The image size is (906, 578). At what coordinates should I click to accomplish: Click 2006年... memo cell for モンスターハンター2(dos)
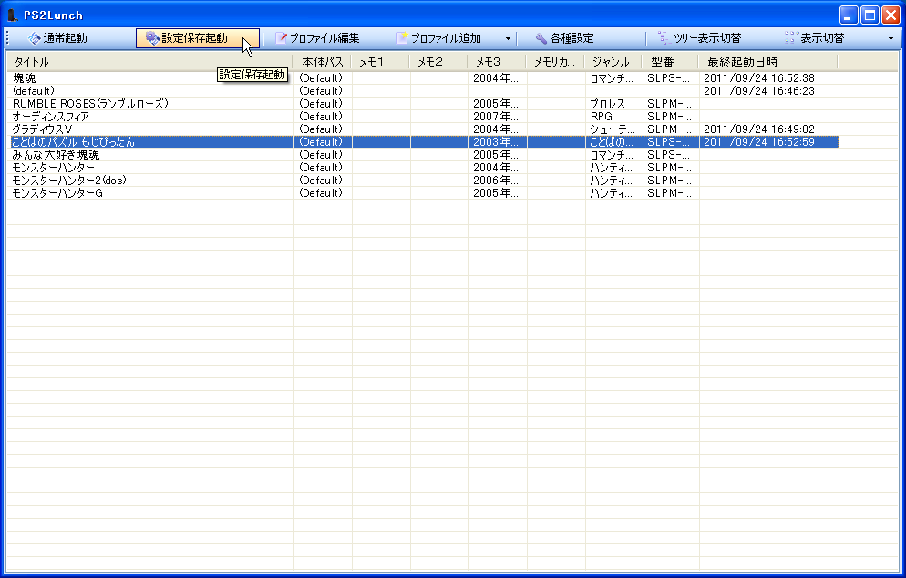point(496,180)
